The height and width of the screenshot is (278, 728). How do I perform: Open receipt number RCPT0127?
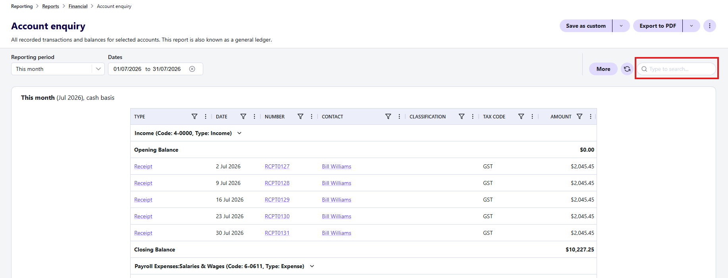coord(277,166)
